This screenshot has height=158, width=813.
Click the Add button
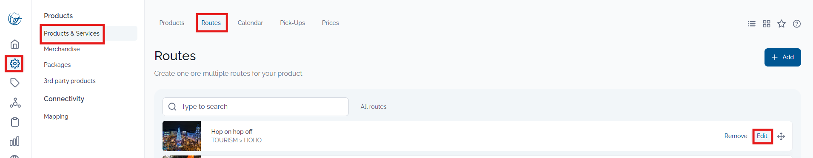782,57
